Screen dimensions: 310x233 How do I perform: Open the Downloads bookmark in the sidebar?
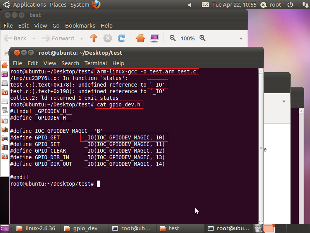pos(5,156)
